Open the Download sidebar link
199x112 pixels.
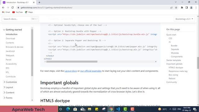10,39
